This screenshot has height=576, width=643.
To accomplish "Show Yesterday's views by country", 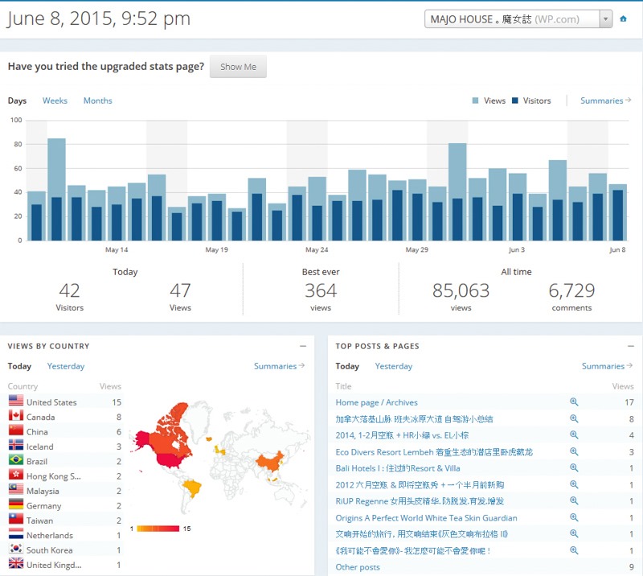I will click(66, 366).
